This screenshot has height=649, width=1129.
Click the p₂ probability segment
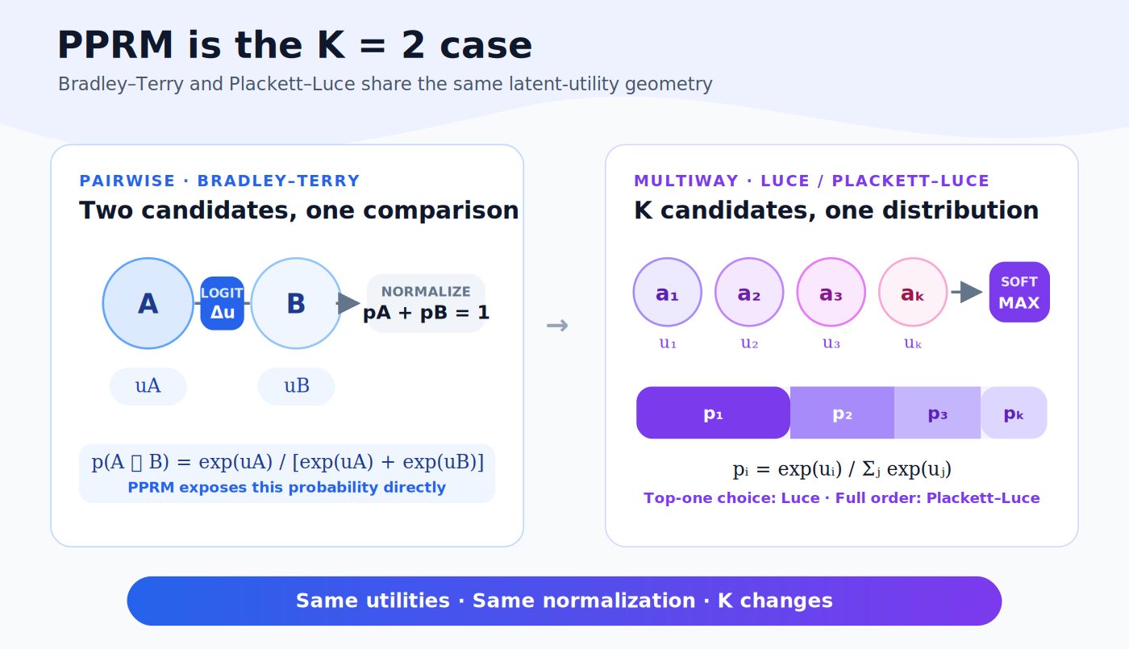coord(842,413)
